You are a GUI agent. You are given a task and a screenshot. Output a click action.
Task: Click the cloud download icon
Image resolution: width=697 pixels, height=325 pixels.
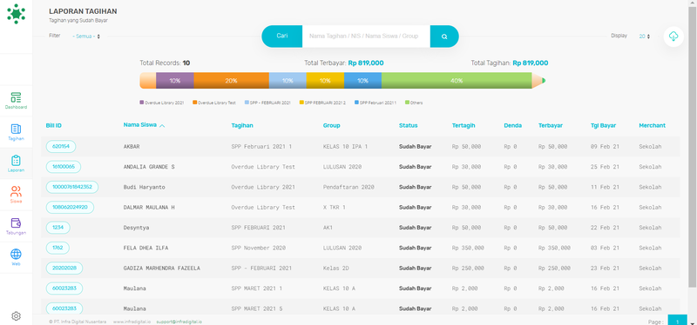point(673,36)
